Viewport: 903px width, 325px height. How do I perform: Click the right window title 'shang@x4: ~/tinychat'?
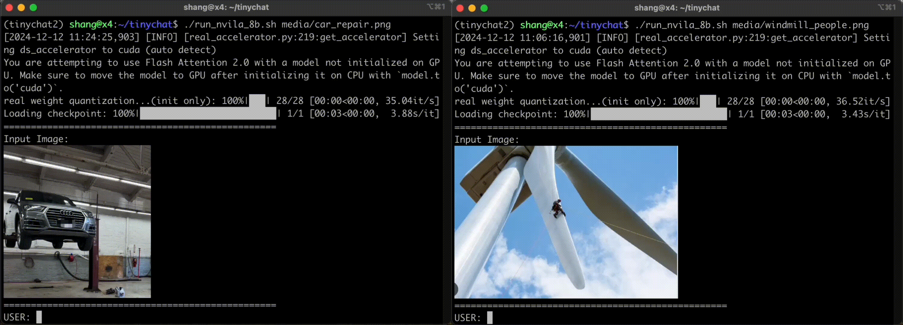pyautogui.click(x=677, y=8)
